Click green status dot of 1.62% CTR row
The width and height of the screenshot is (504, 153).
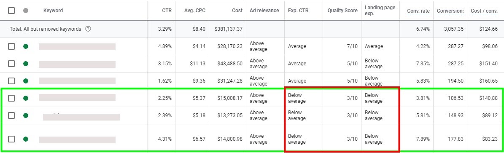pos(26,81)
